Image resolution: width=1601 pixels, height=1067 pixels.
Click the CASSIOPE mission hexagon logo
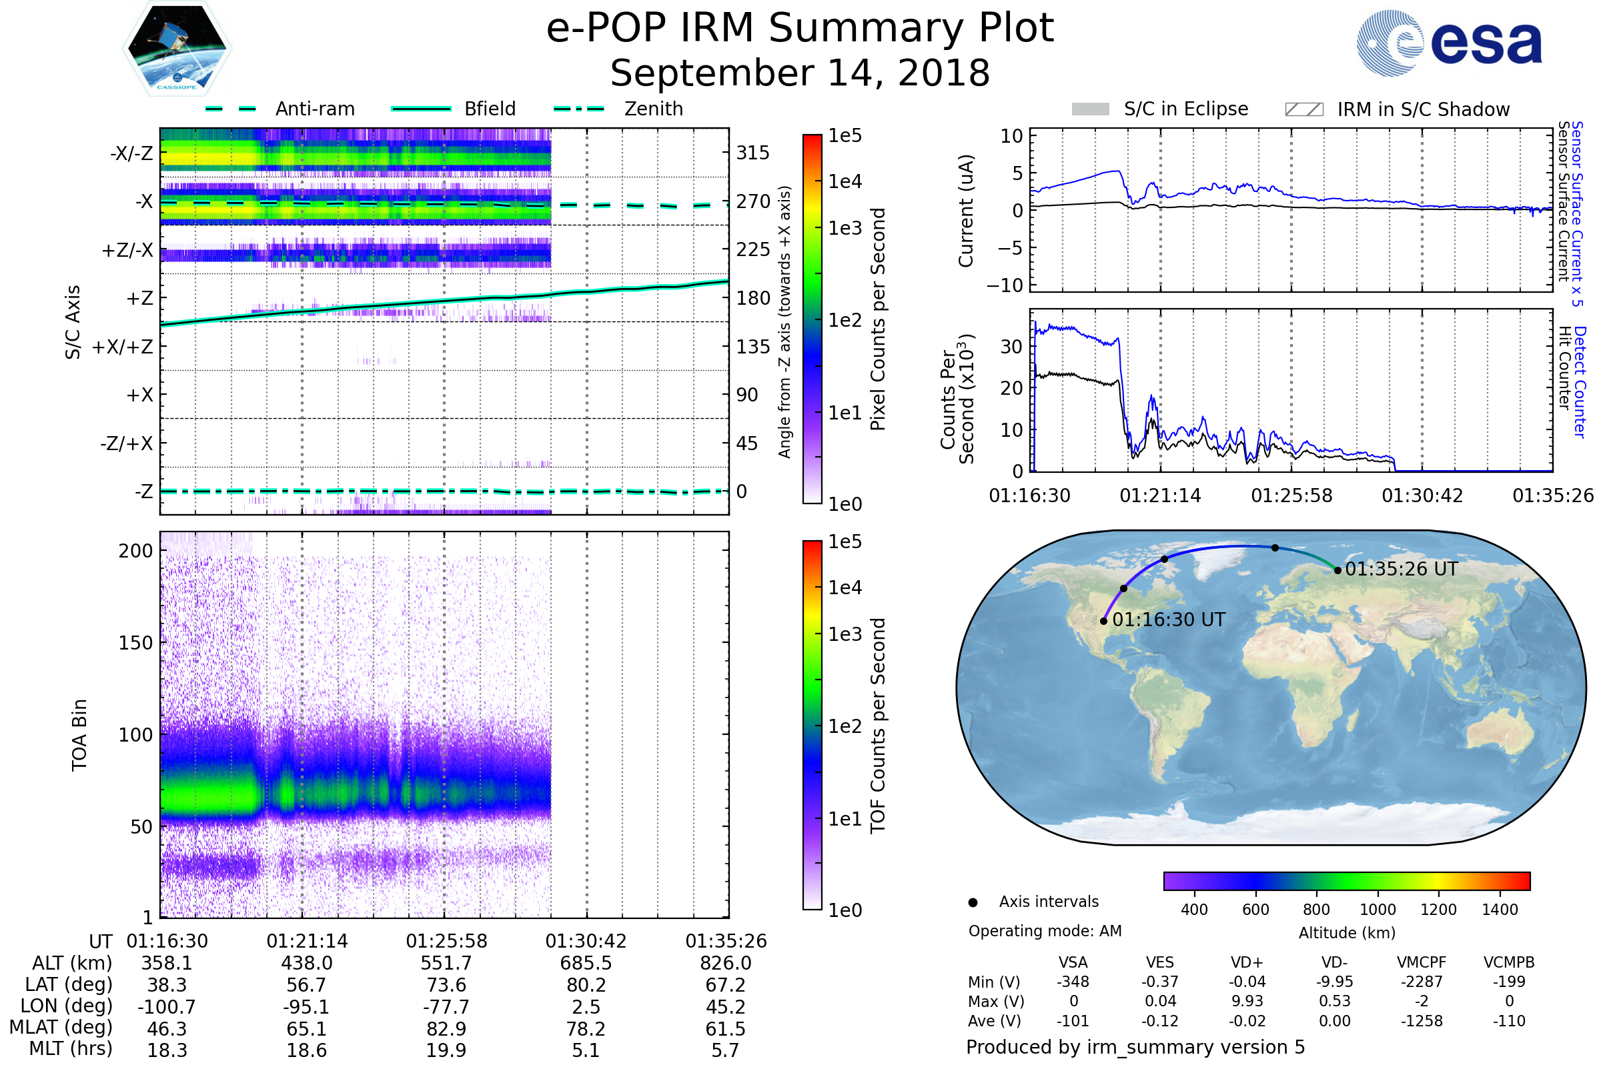tap(177, 49)
